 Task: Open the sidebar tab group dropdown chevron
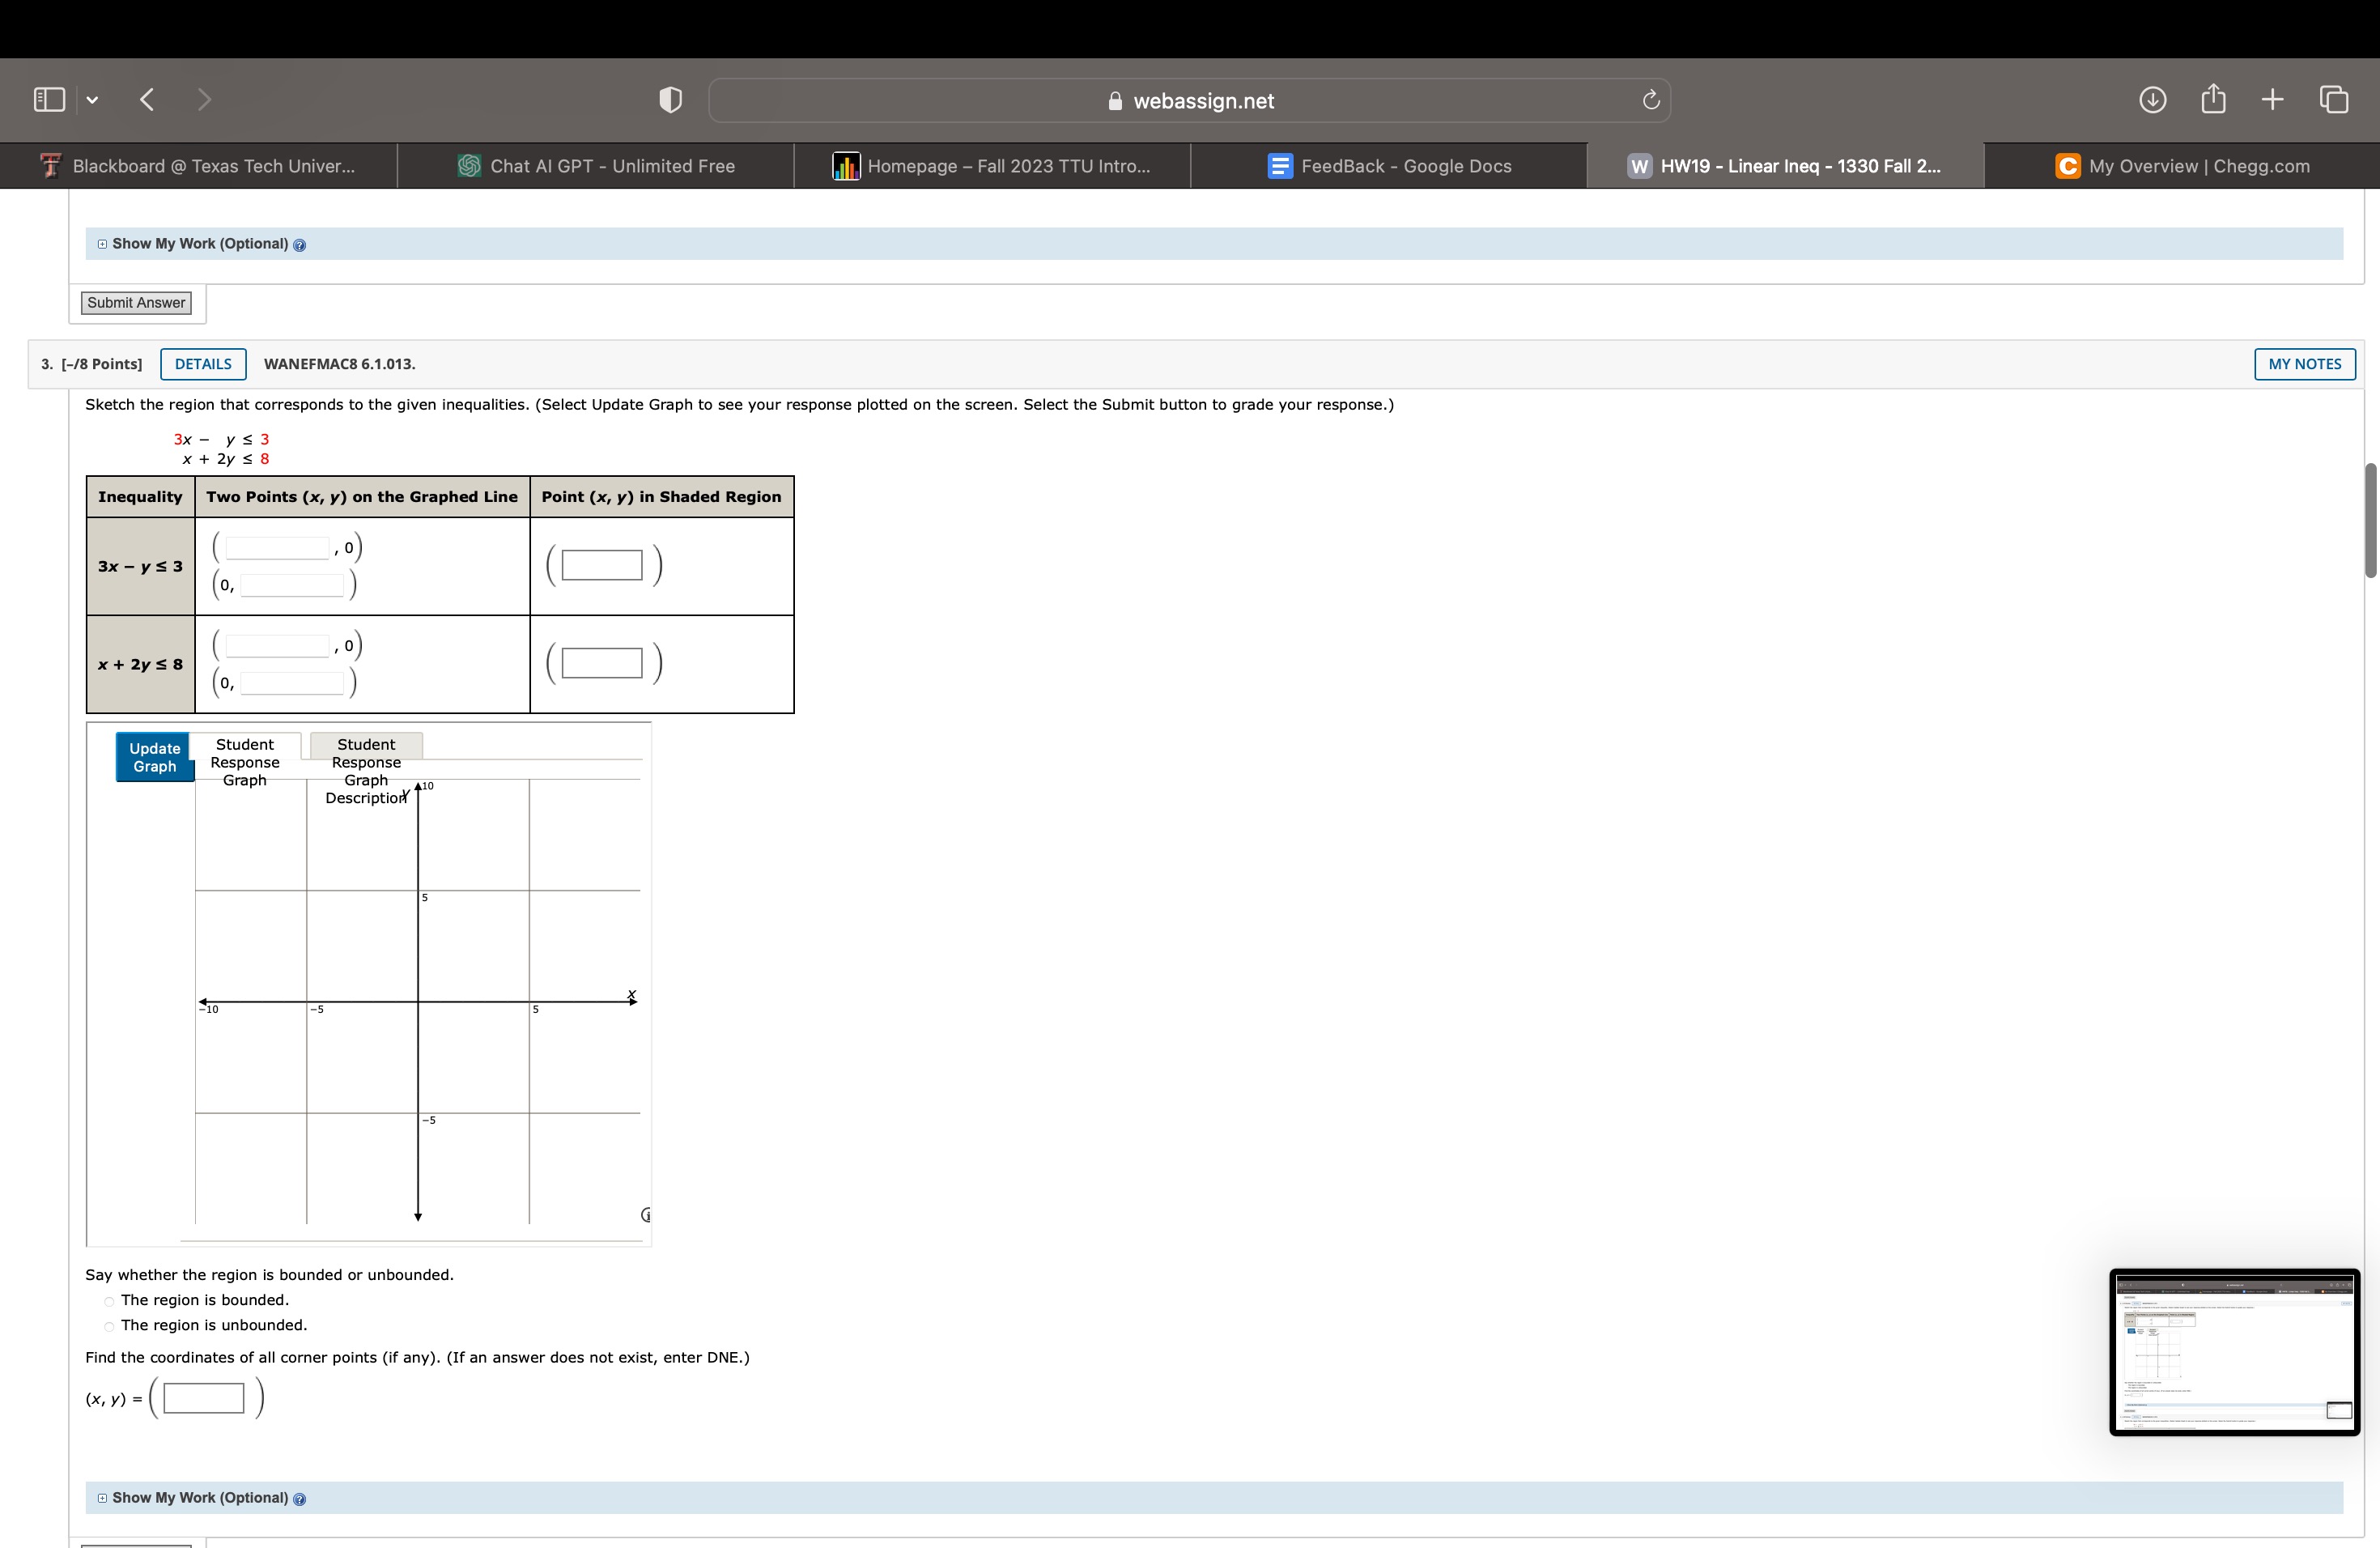[91, 99]
